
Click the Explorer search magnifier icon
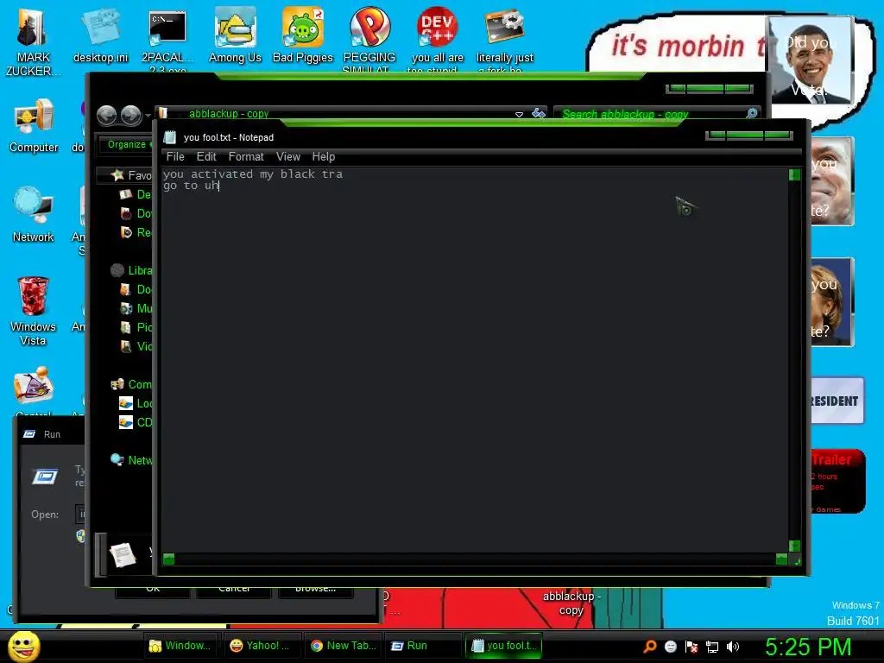tap(752, 113)
